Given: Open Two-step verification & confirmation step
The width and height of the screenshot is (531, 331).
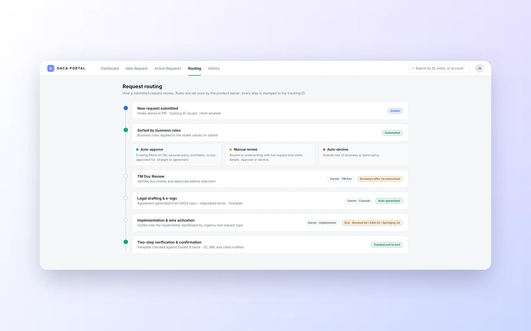Looking at the screenshot, I should pyautogui.click(x=270, y=245).
